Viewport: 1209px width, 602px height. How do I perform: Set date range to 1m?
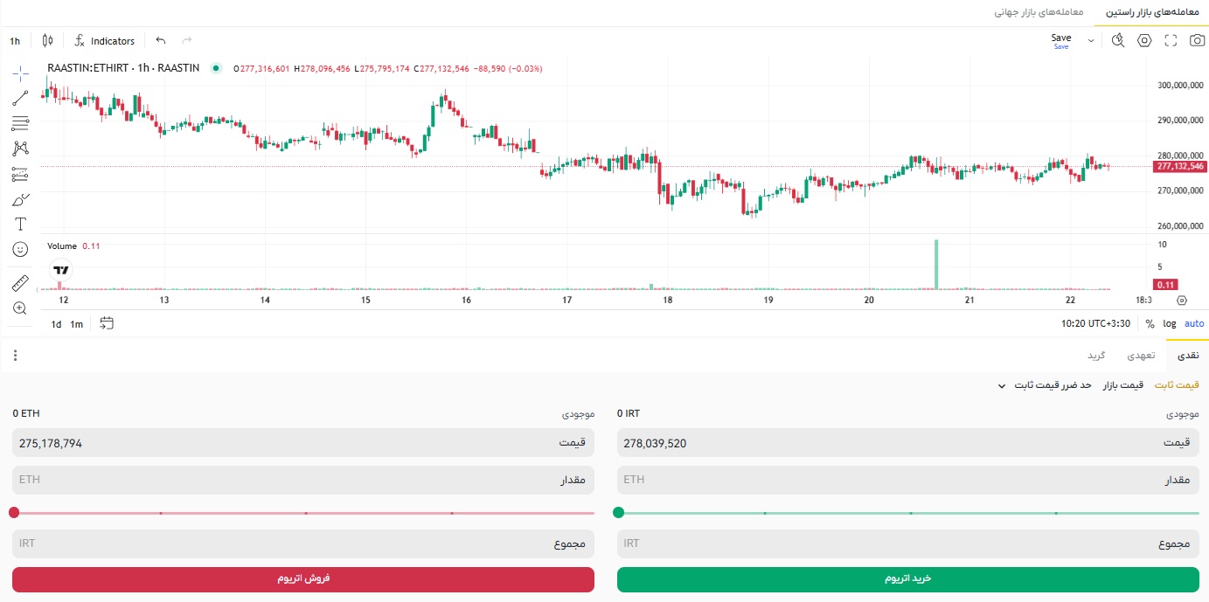point(77,324)
